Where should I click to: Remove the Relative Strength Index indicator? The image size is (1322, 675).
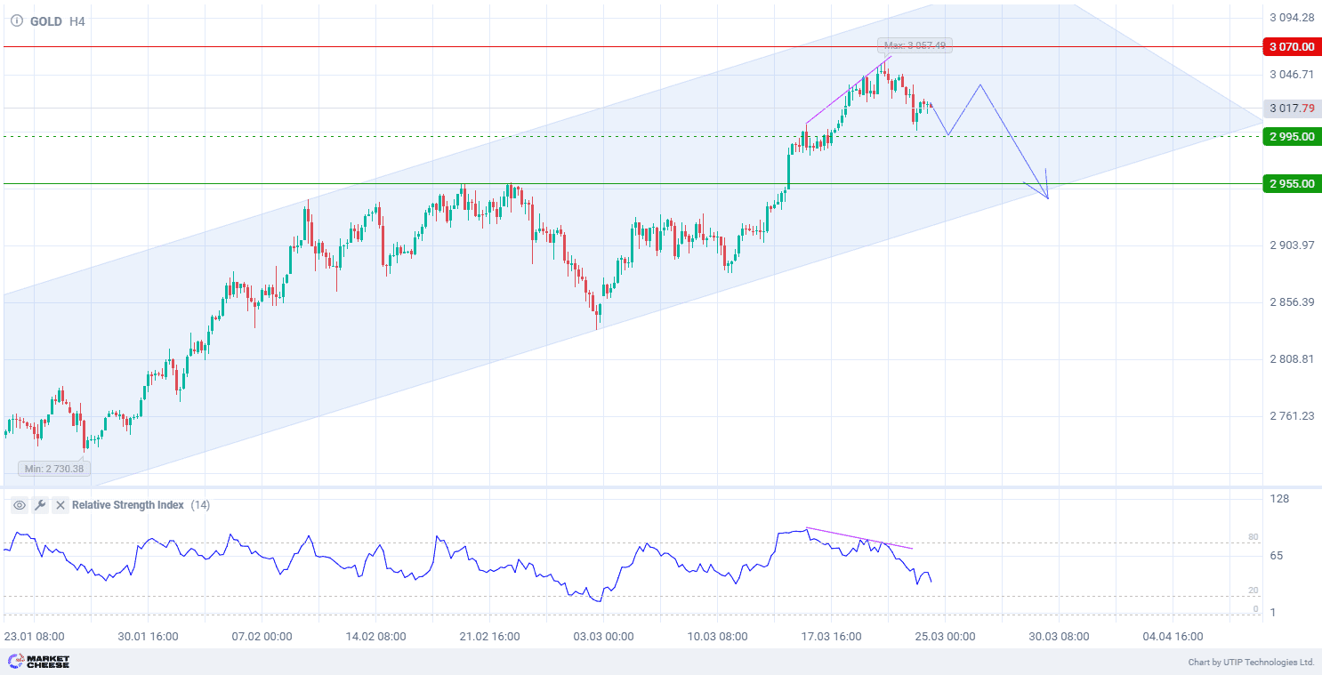pos(60,505)
